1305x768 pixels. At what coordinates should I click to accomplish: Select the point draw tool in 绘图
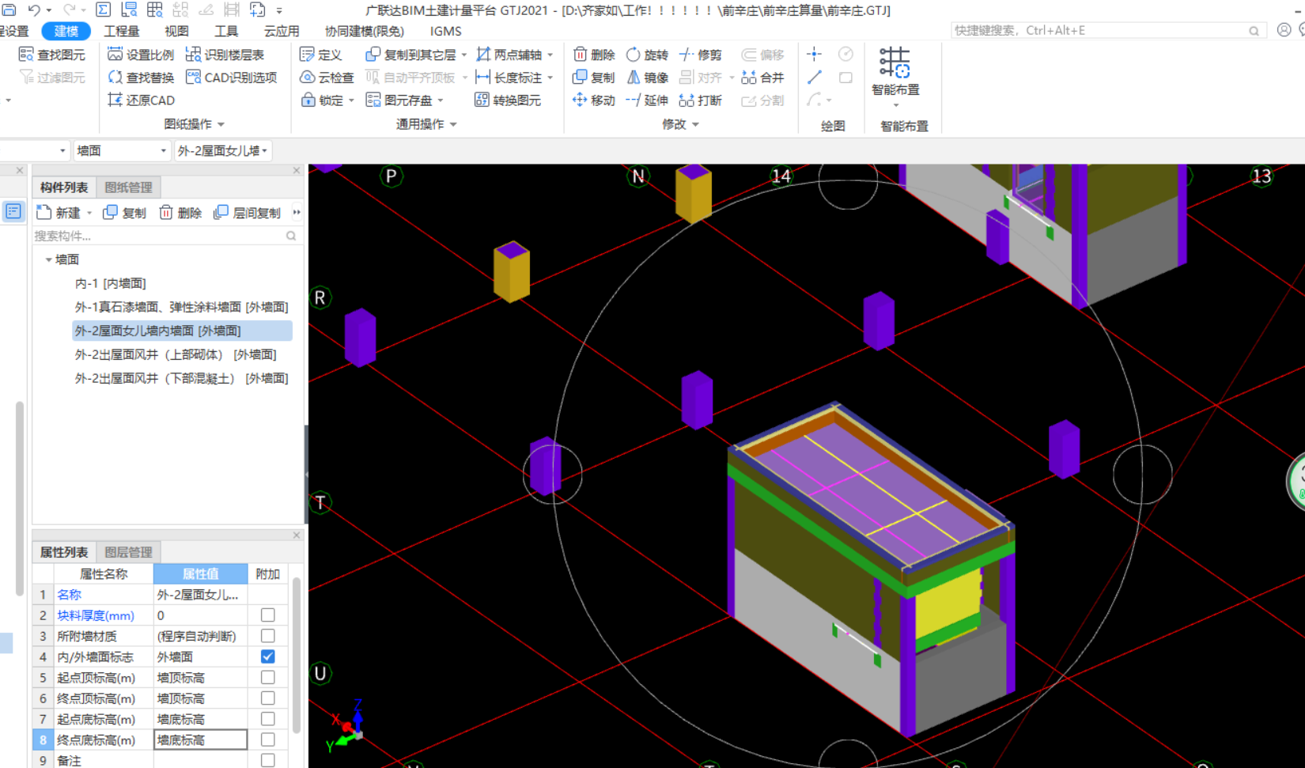point(814,54)
